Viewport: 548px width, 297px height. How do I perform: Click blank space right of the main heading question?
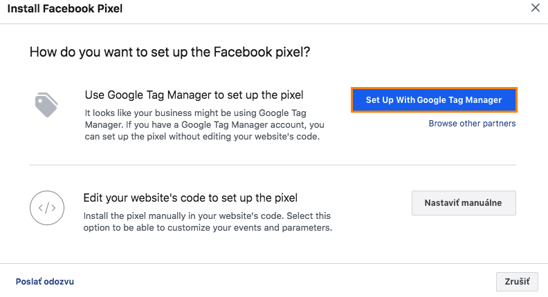[415, 52]
